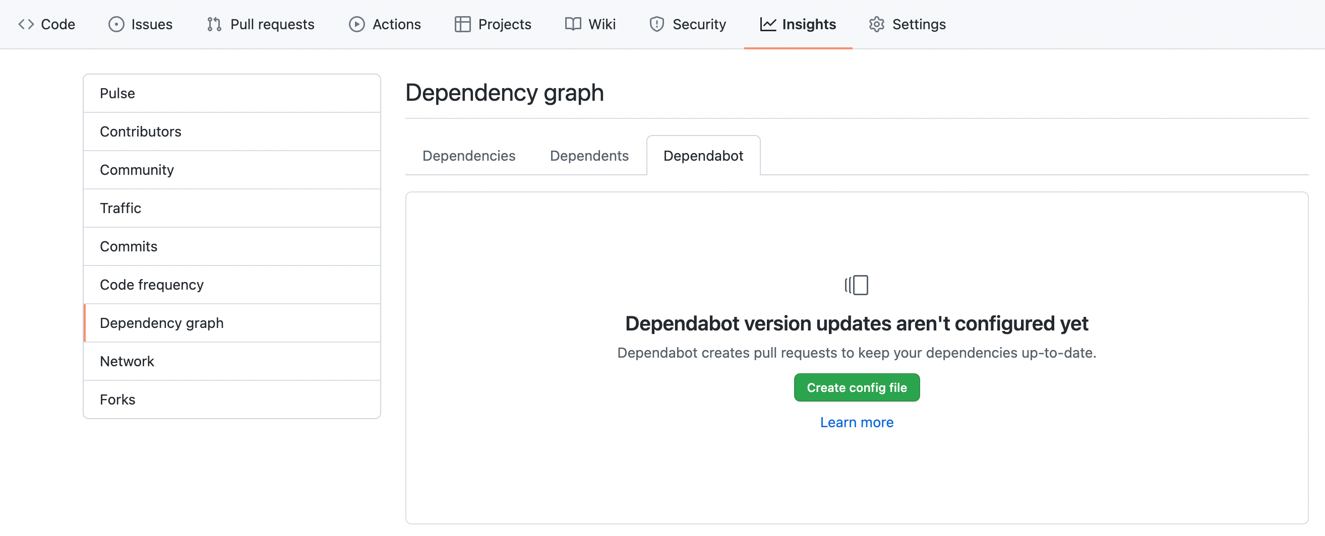
Task: Click 'Dependabot creates pull requests' description text
Action: pyautogui.click(x=857, y=353)
